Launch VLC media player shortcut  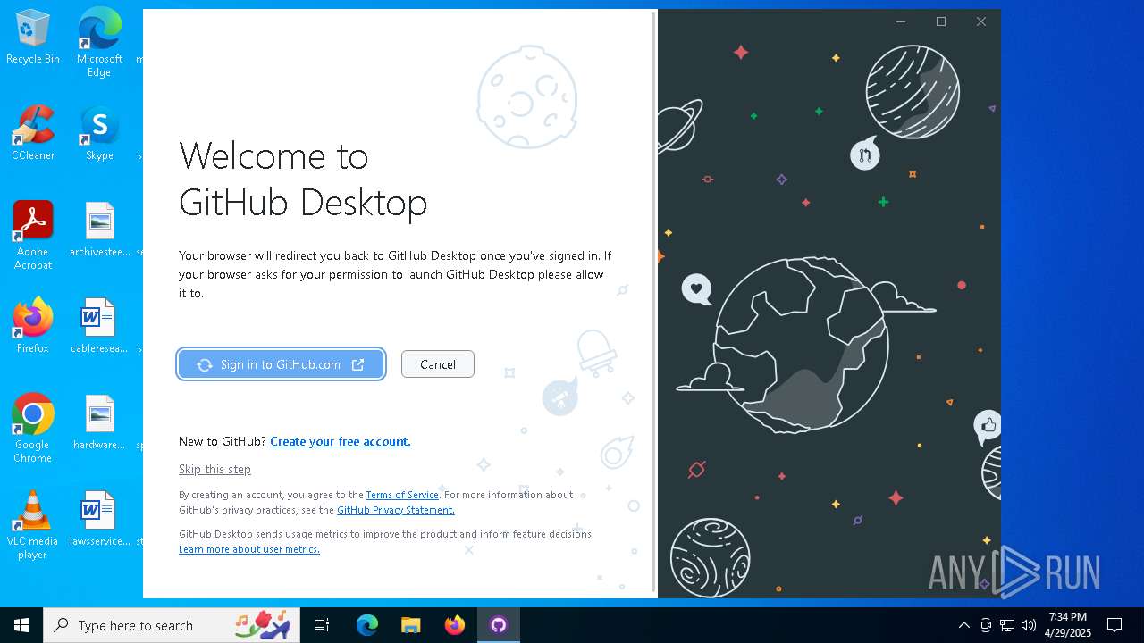pyautogui.click(x=33, y=525)
